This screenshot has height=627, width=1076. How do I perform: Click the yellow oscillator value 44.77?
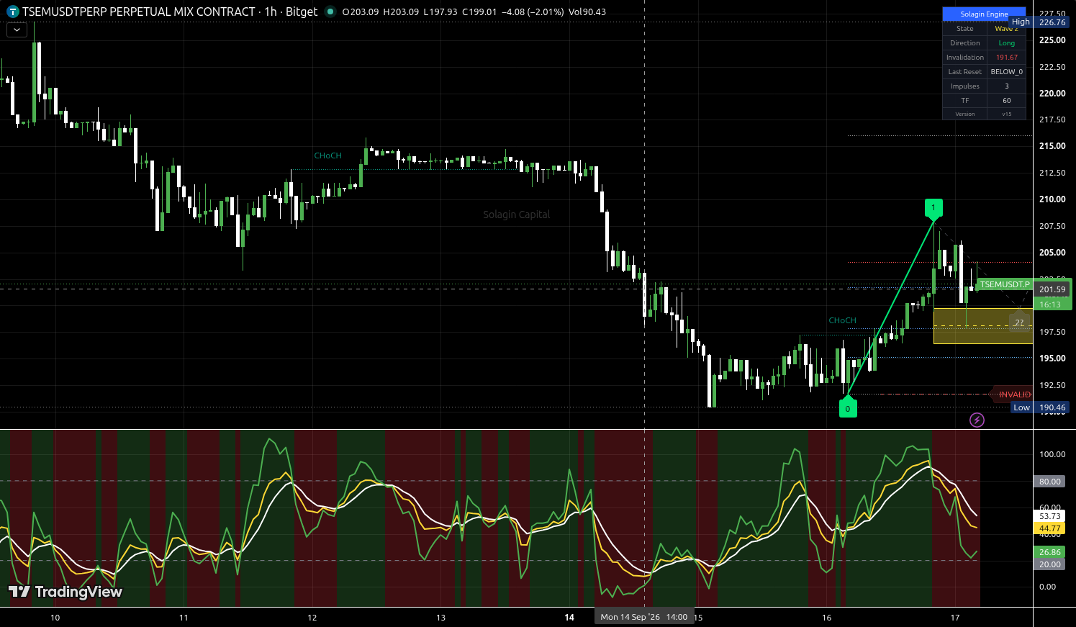click(x=1050, y=528)
